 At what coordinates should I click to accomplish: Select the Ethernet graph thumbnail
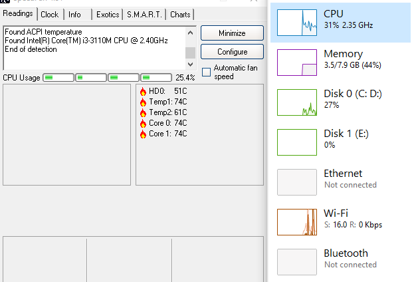(297, 182)
